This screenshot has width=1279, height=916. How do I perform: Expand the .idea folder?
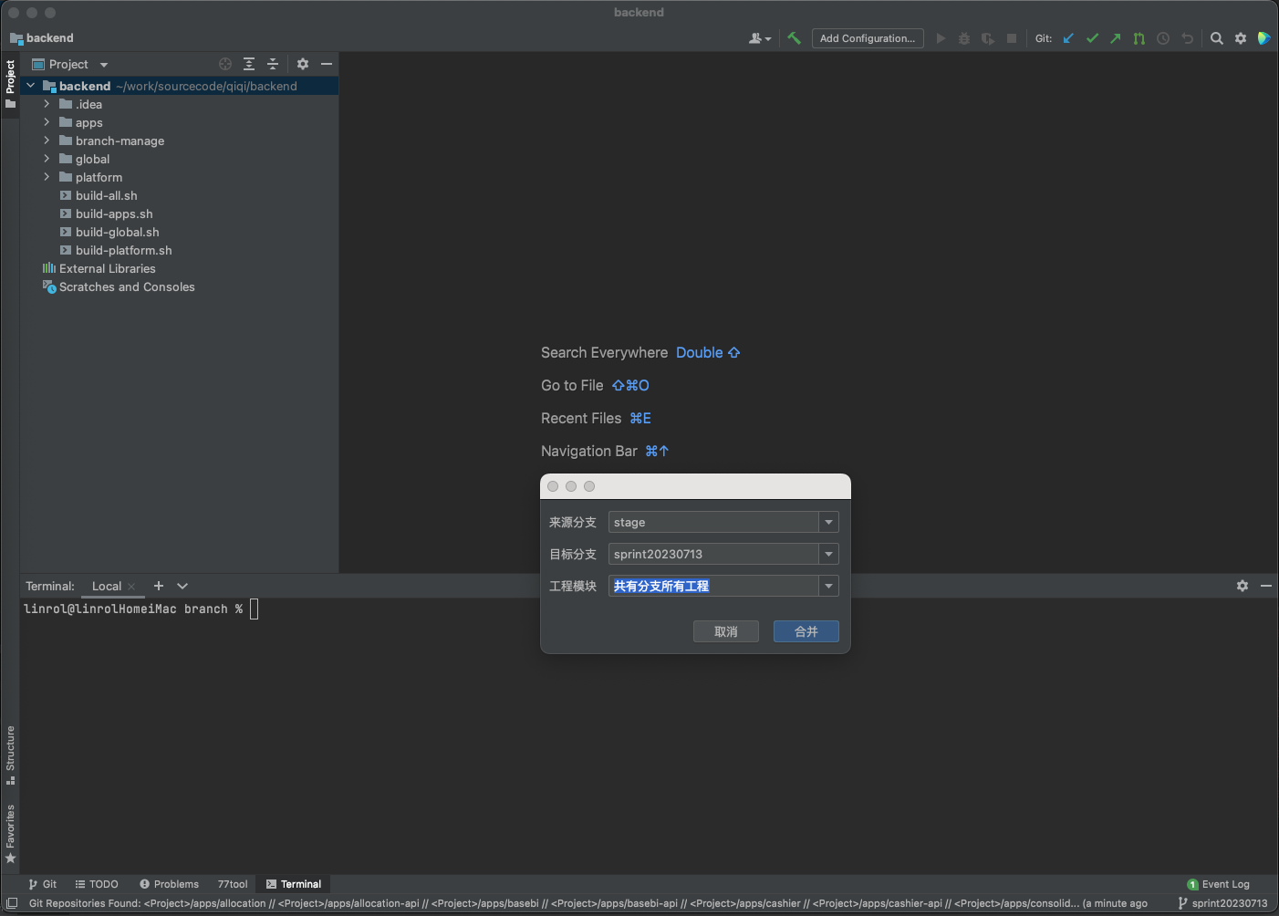click(x=47, y=104)
